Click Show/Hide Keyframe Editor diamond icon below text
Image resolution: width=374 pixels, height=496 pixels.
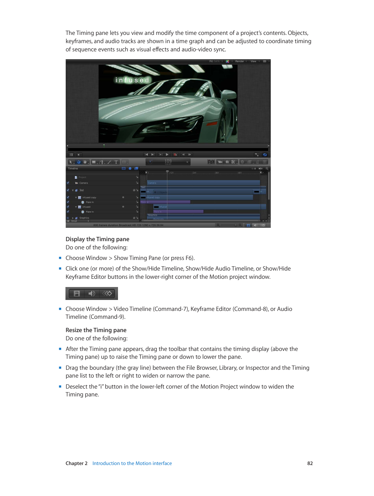tap(107, 293)
